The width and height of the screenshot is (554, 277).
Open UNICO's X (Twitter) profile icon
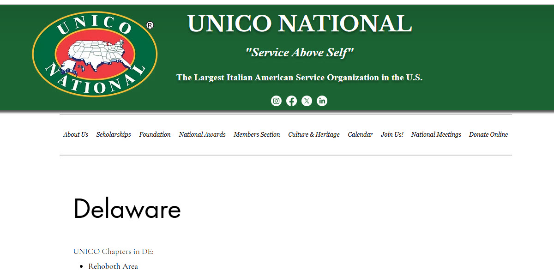307,101
